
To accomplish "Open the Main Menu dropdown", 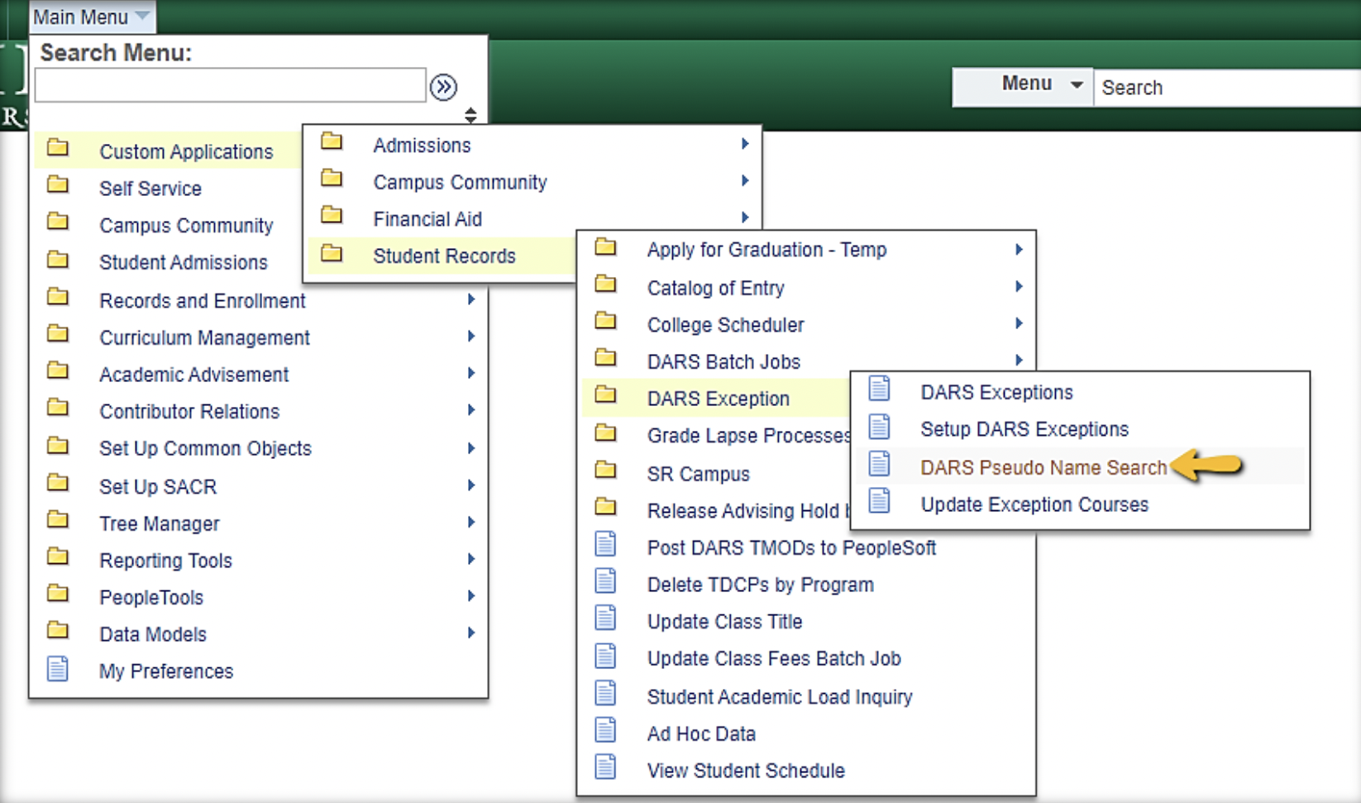I will pos(91,17).
